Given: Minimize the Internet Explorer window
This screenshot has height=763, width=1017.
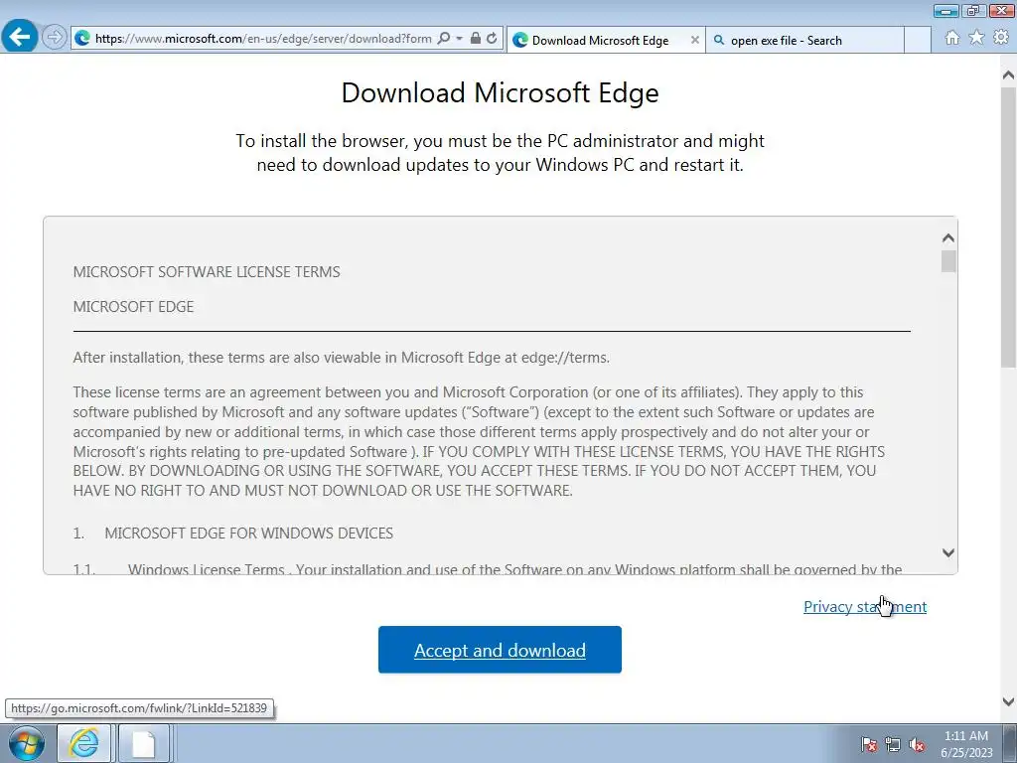Looking at the screenshot, I should tap(945, 10).
